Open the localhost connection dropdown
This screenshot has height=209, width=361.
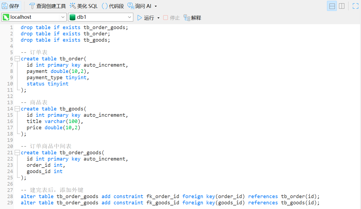(x=34, y=17)
